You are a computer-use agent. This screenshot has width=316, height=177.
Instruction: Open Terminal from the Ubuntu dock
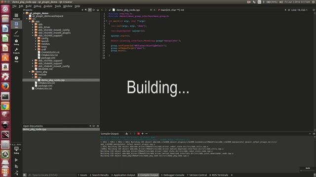click(5, 96)
